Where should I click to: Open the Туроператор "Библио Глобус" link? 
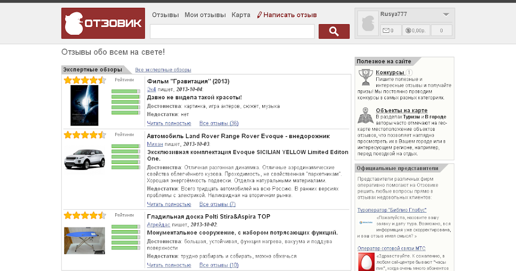click(392, 210)
